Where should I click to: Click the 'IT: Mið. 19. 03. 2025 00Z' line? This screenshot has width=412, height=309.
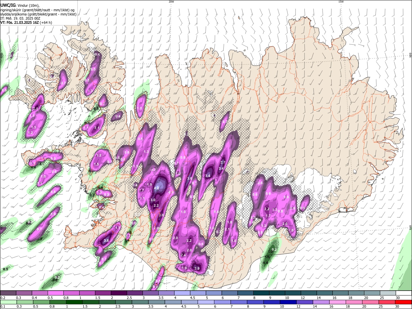[x=20, y=18]
